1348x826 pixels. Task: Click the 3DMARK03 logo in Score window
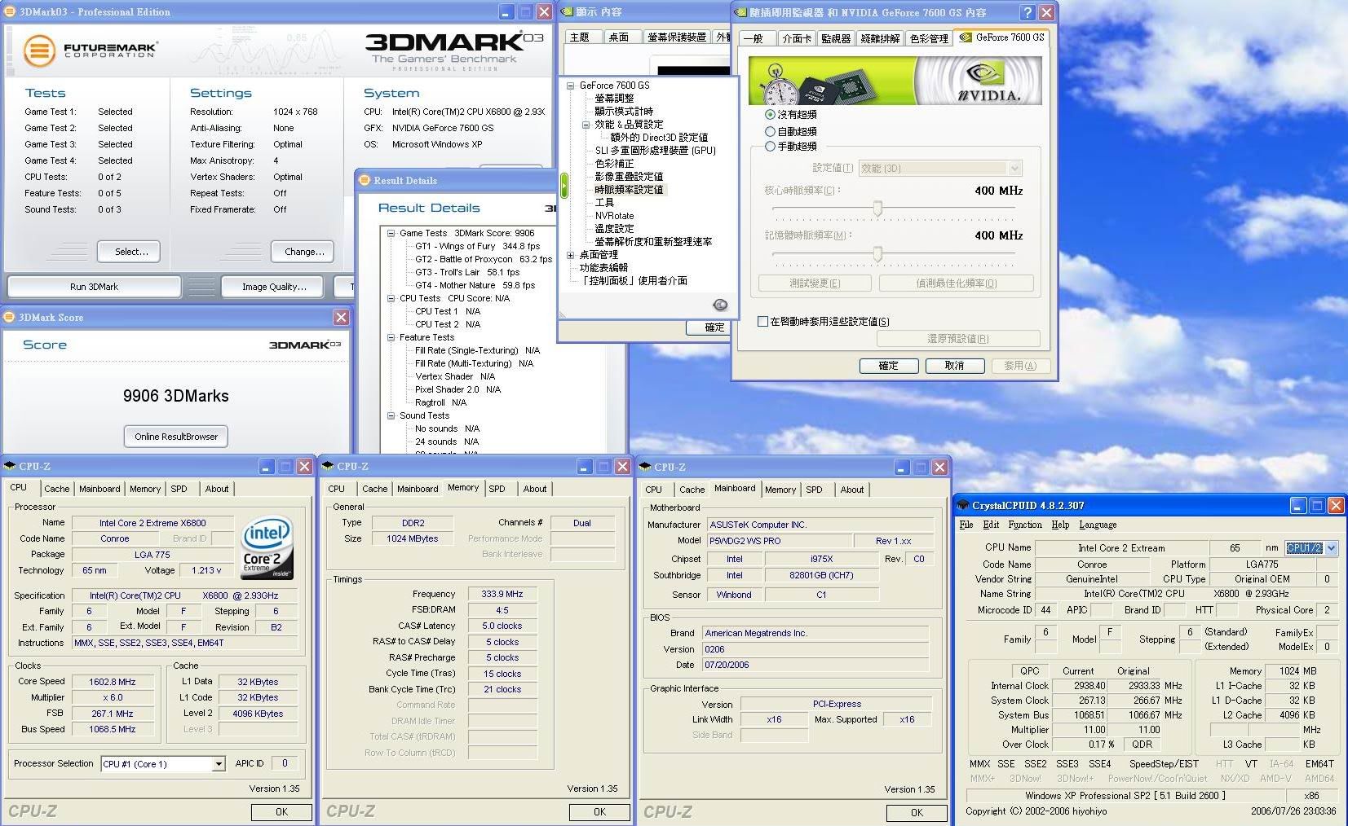(x=305, y=345)
